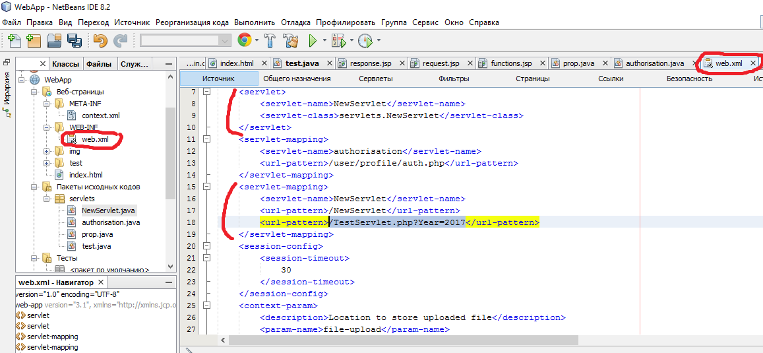Collapse the WebApp project node
Viewport: 763px width, 353px height.
[21, 80]
